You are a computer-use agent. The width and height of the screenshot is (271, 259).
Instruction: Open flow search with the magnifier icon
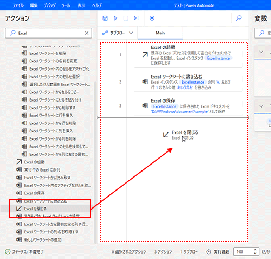coord(239,18)
